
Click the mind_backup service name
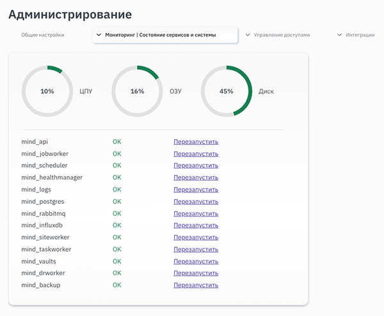(x=41, y=285)
